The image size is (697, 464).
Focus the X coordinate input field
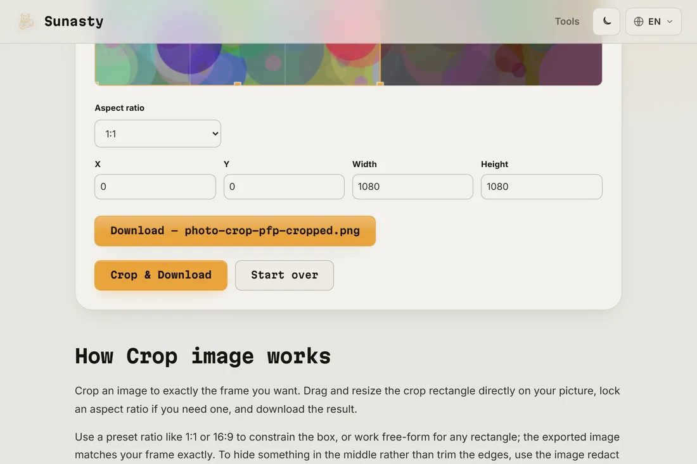click(155, 187)
